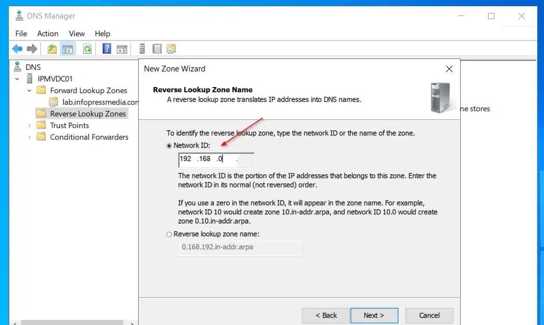The image size is (544, 325).
Task: Select the IPMVDC01 tree label
Action: [55, 79]
